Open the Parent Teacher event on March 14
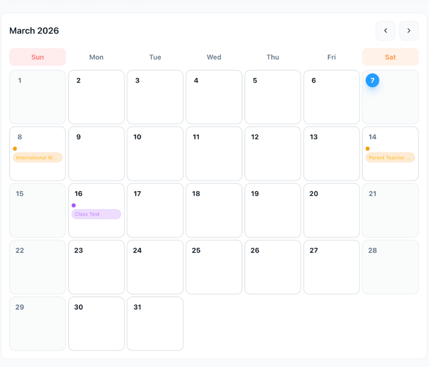This screenshot has width=429, height=367. coord(390,158)
